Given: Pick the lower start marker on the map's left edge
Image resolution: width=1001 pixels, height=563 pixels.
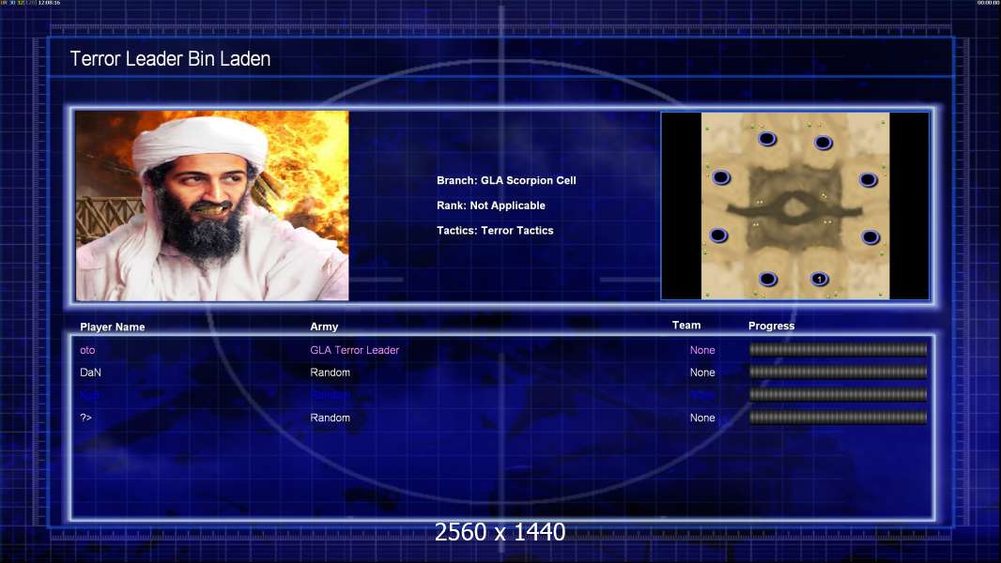Looking at the screenshot, I should click(719, 236).
